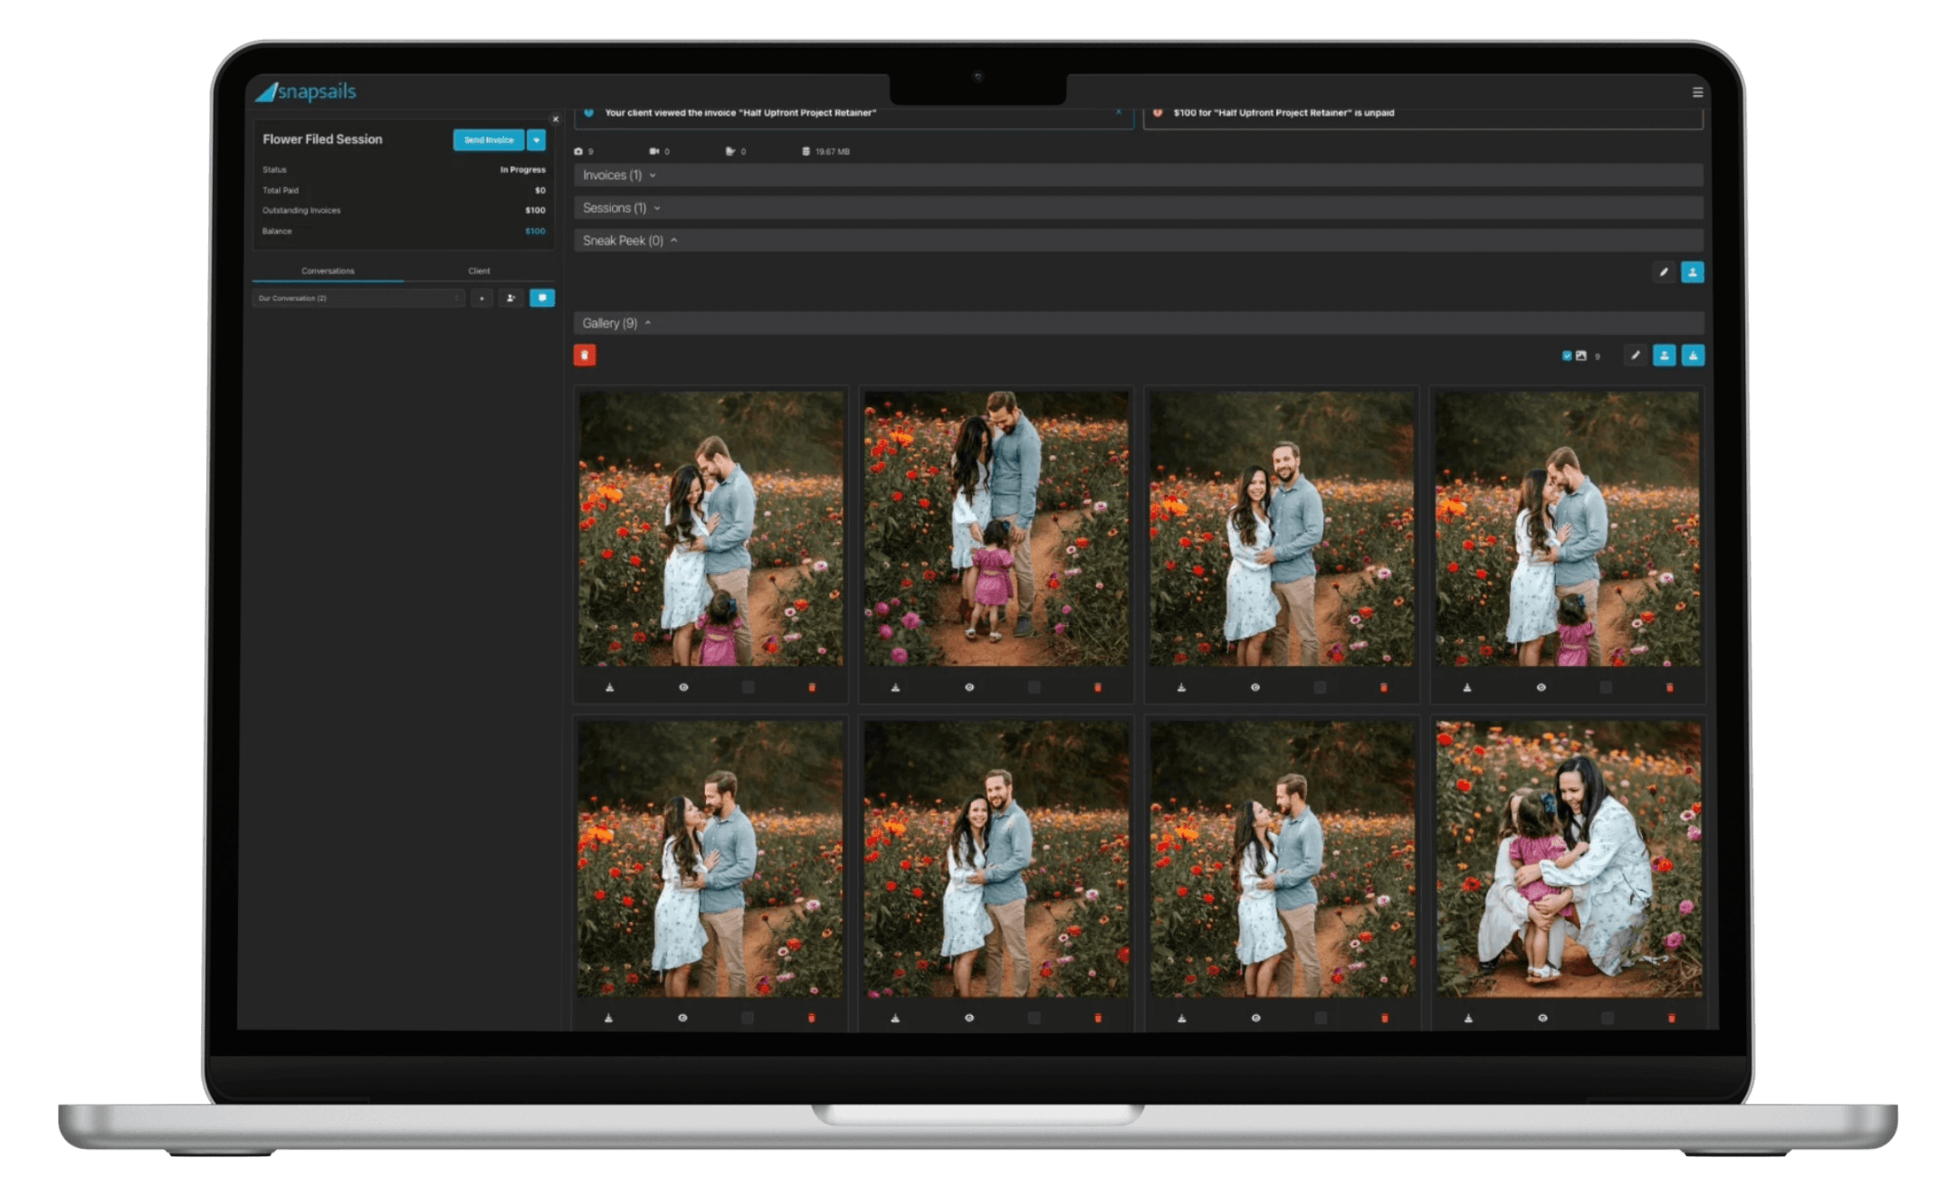
Task: Open the hamburger menu at top right
Action: pyautogui.click(x=1697, y=92)
